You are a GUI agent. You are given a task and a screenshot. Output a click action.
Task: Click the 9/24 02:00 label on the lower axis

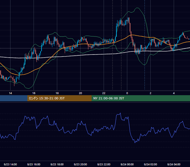pos(150,164)
